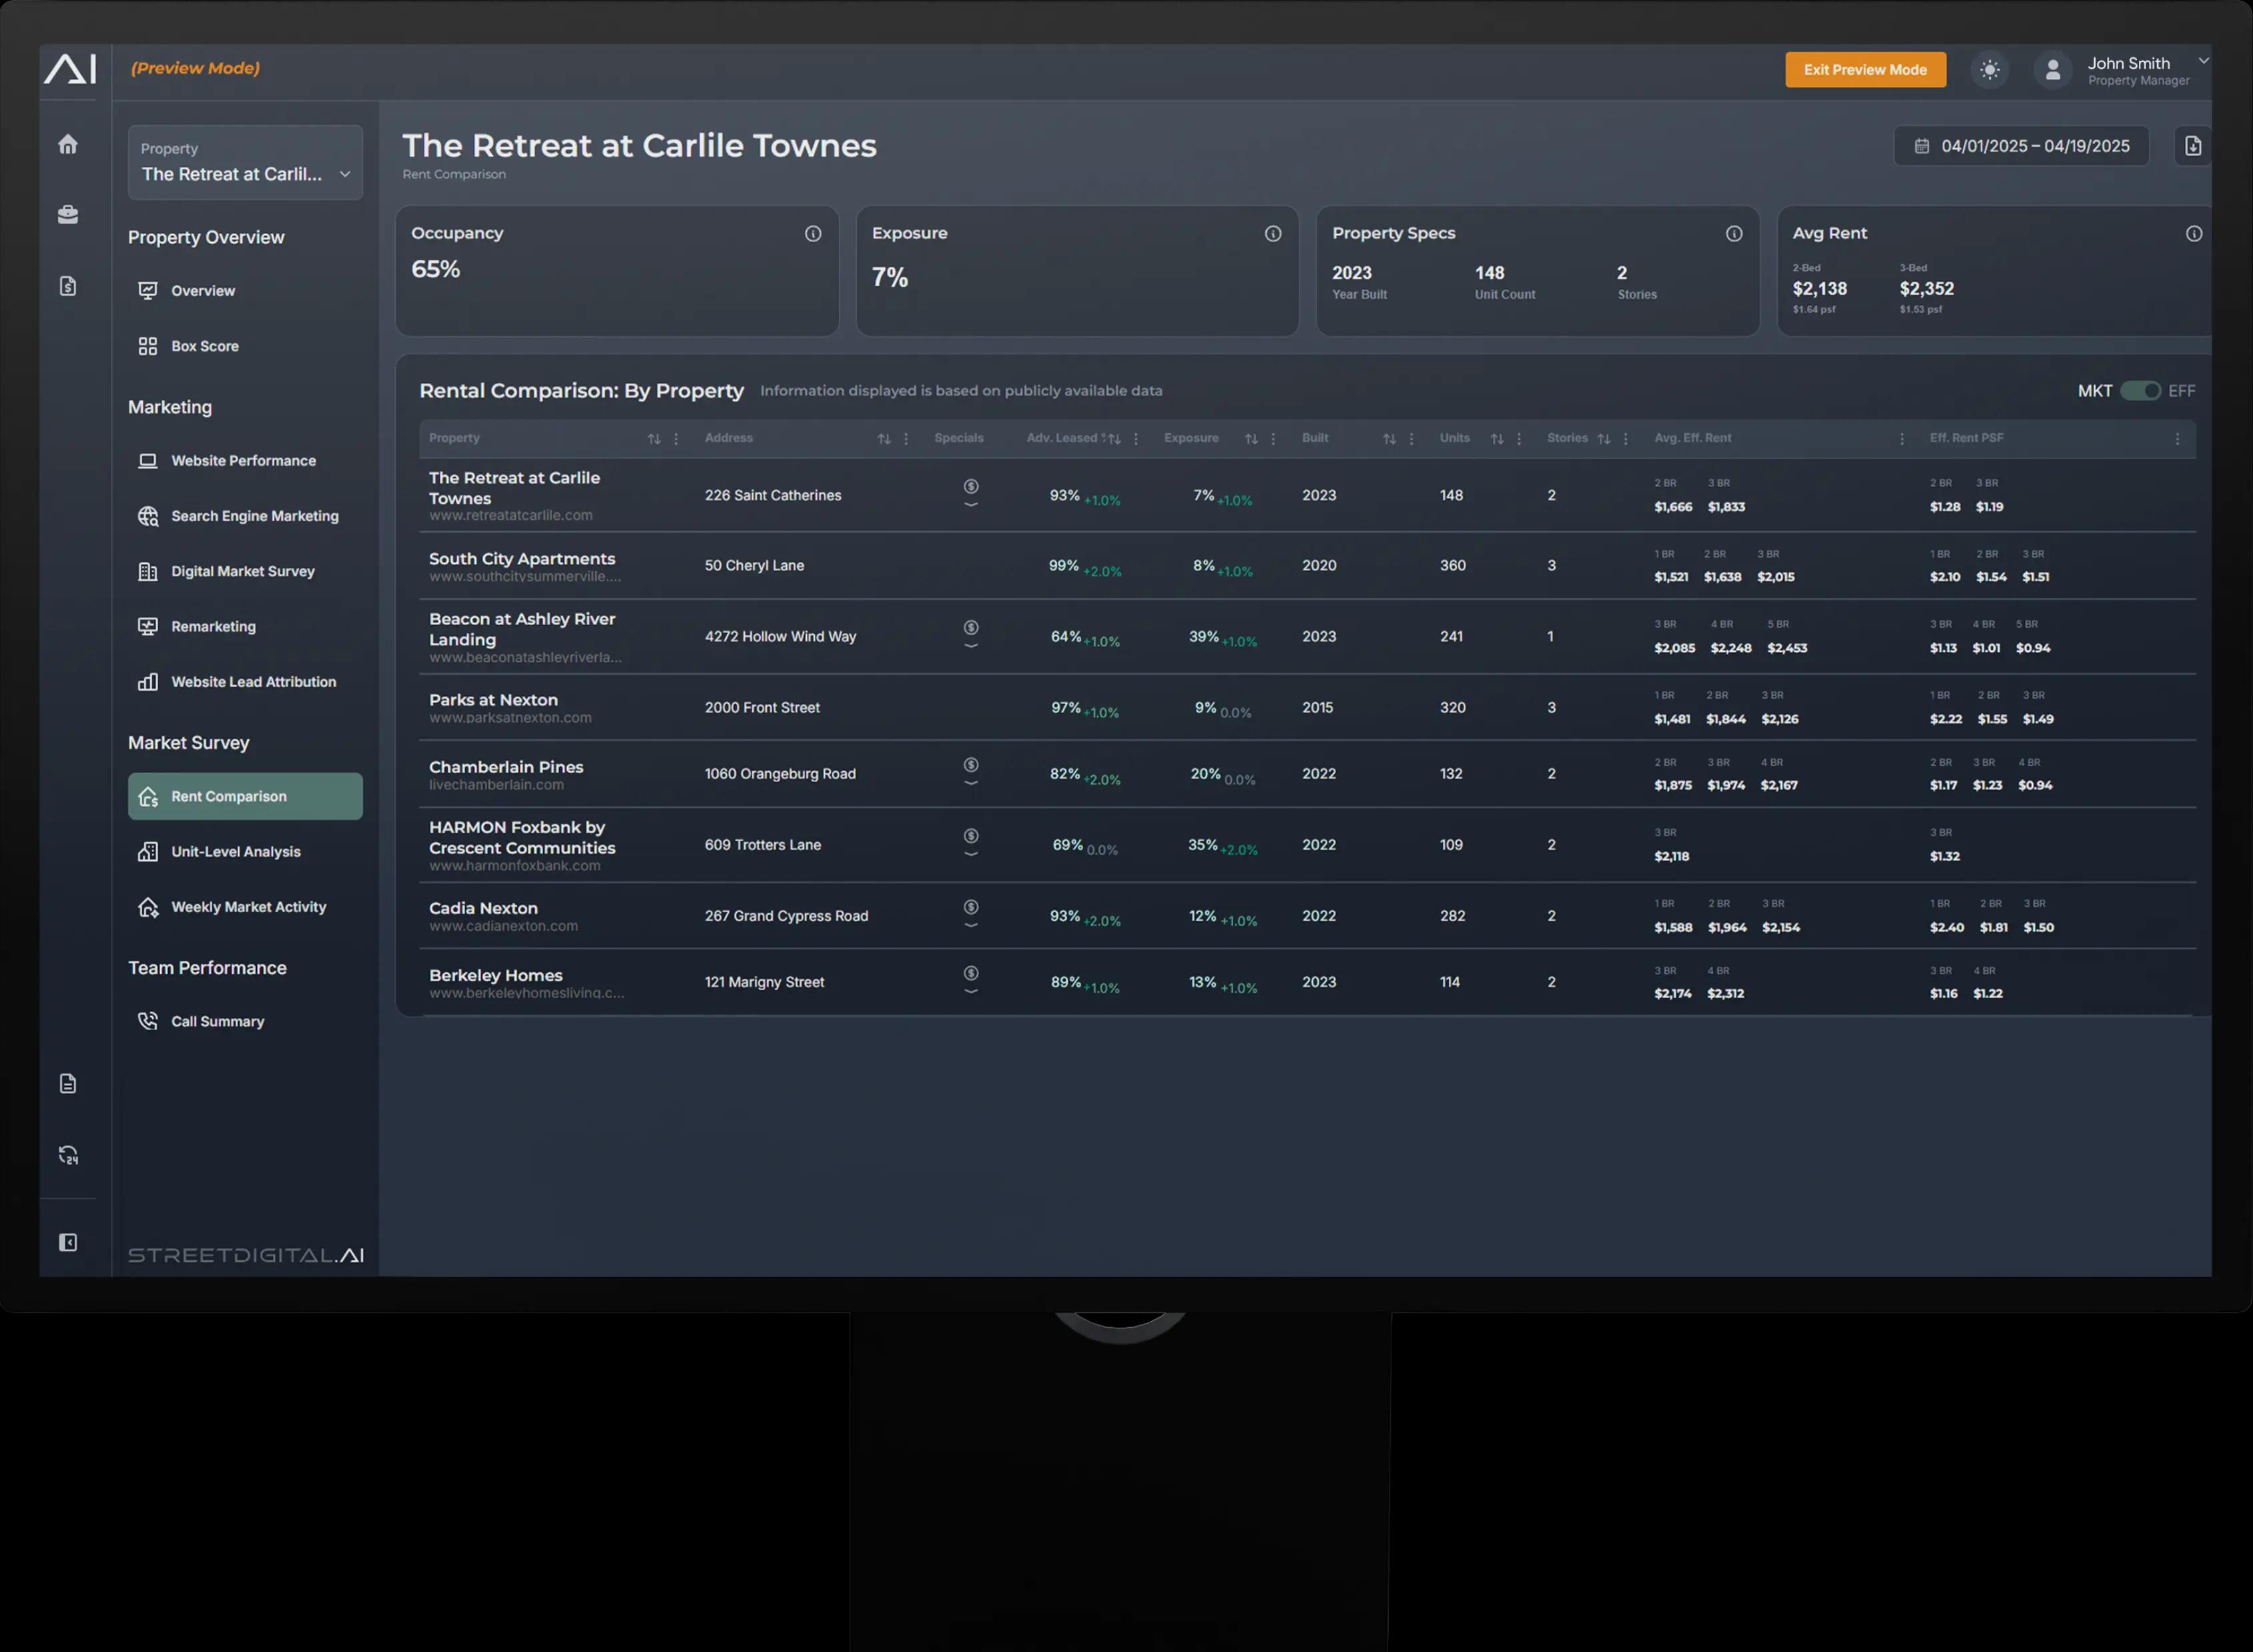Collapse sidebar using bottom-left panel icon

(x=68, y=1242)
